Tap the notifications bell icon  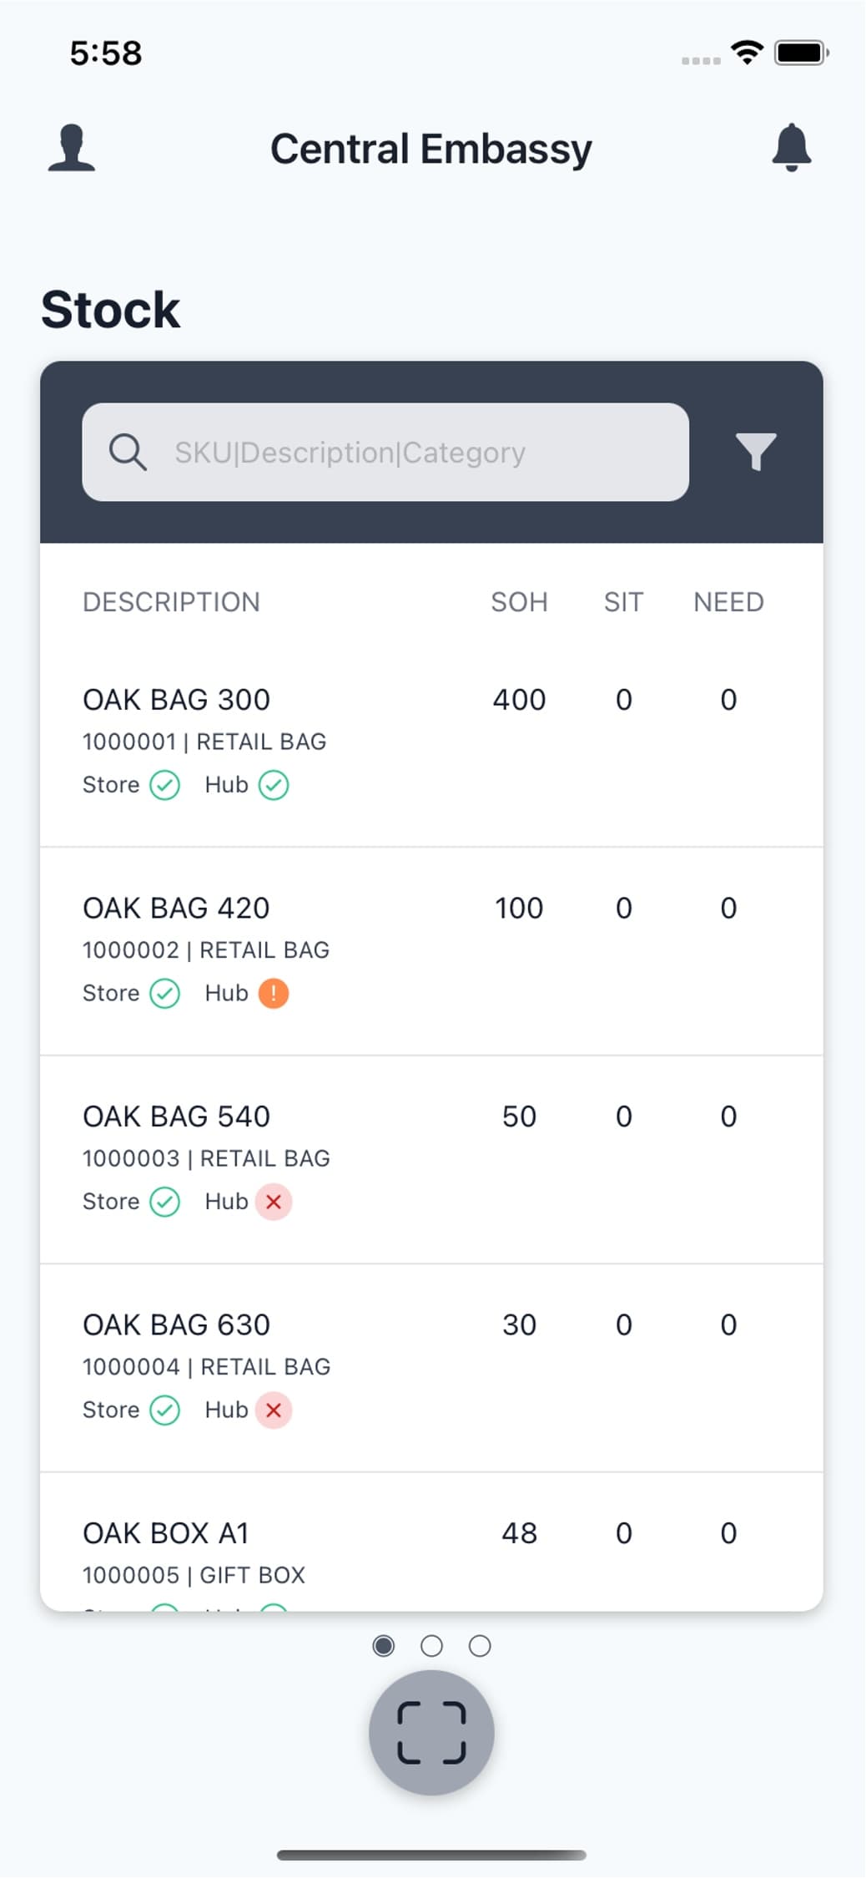coord(791,148)
